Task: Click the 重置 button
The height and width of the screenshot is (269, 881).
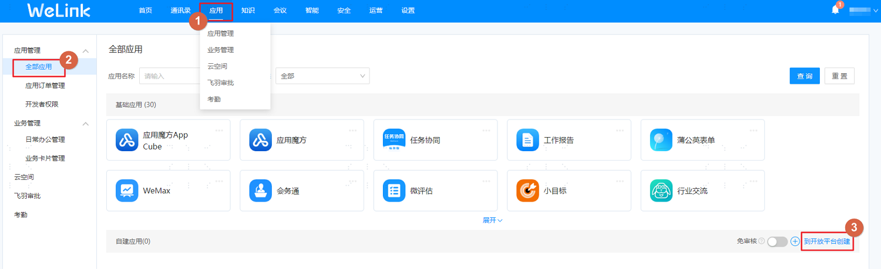Action: pos(839,76)
